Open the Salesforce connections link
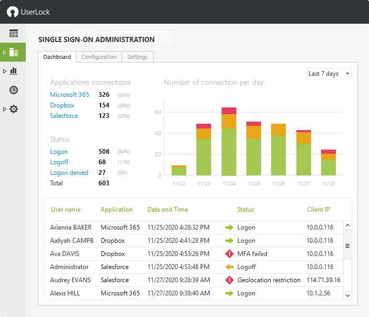 coord(64,116)
